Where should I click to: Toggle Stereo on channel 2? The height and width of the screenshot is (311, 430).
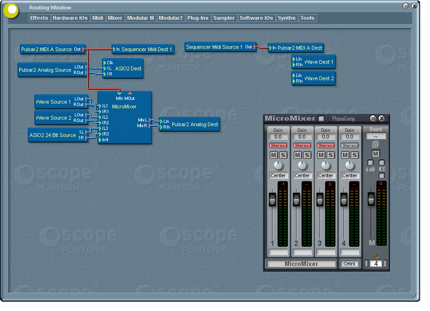(x=302, y=145)
